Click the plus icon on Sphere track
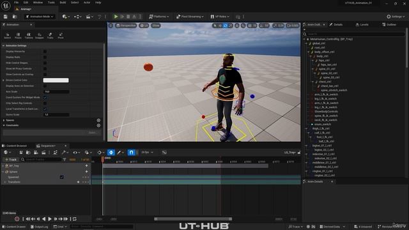 coord(86,172)
